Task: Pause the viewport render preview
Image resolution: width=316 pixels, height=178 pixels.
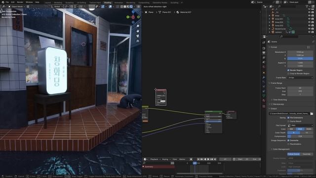Action: click(138, 6)
